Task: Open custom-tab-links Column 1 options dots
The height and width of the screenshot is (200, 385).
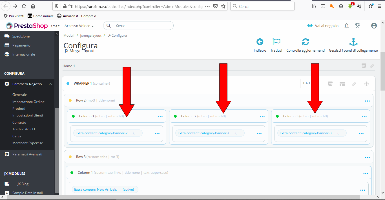Action: point(366,173)
